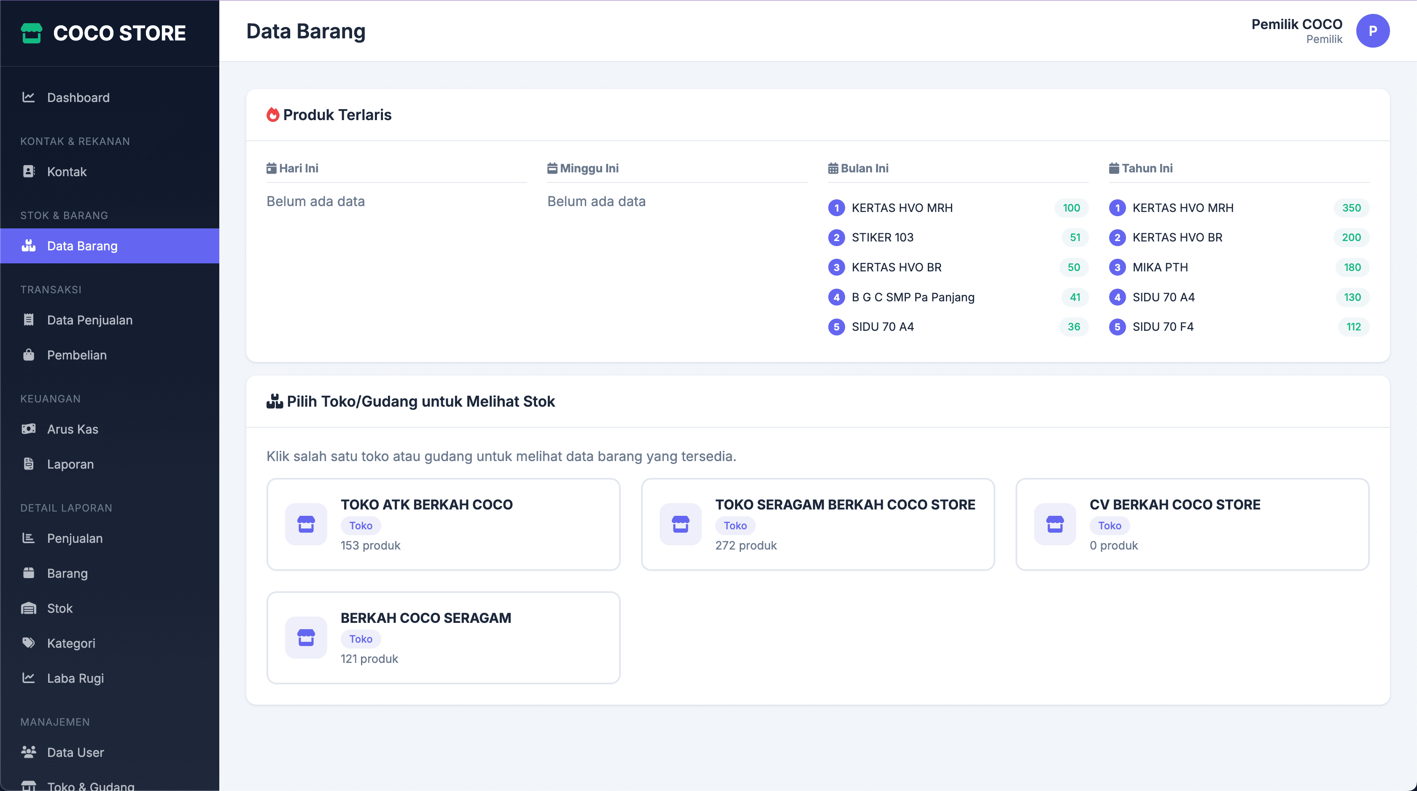Click B G C SMP Pa Panjang entry
Screen dimensions: 1417x791
point(913,298)
